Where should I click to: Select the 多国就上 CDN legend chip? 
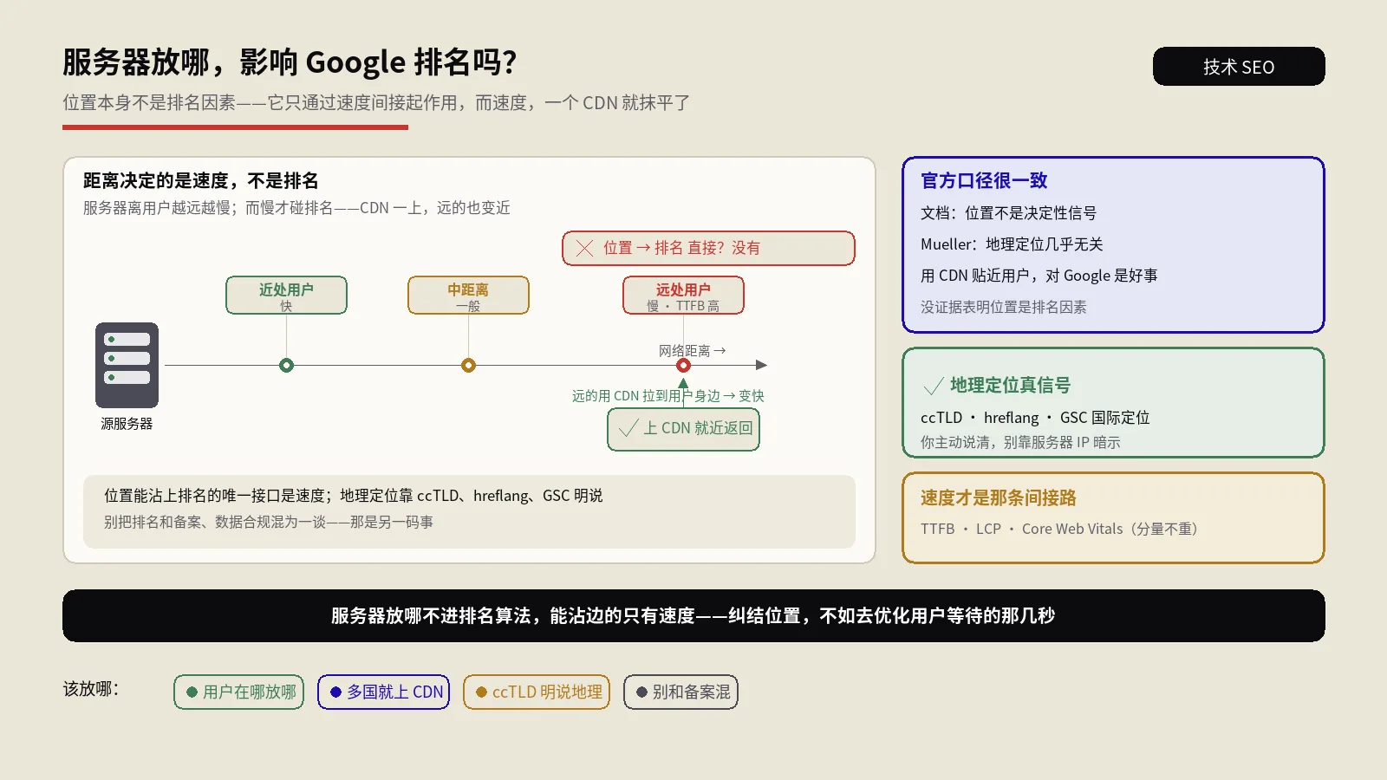click(x=384, y=692)
